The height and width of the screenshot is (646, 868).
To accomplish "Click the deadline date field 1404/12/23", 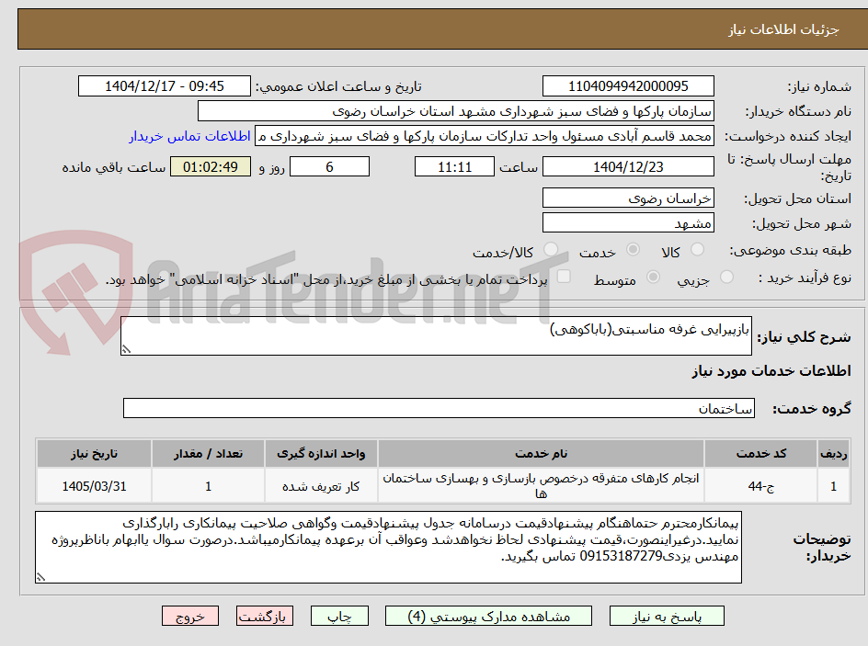I will point(628,166).
